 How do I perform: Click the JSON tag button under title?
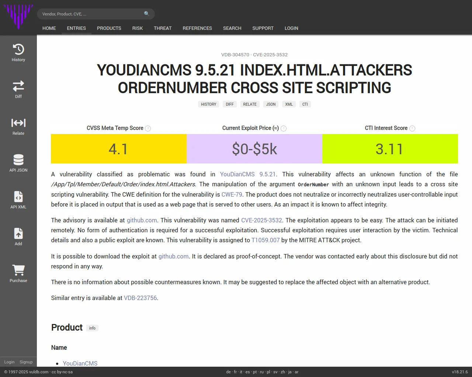pos(271,104)
